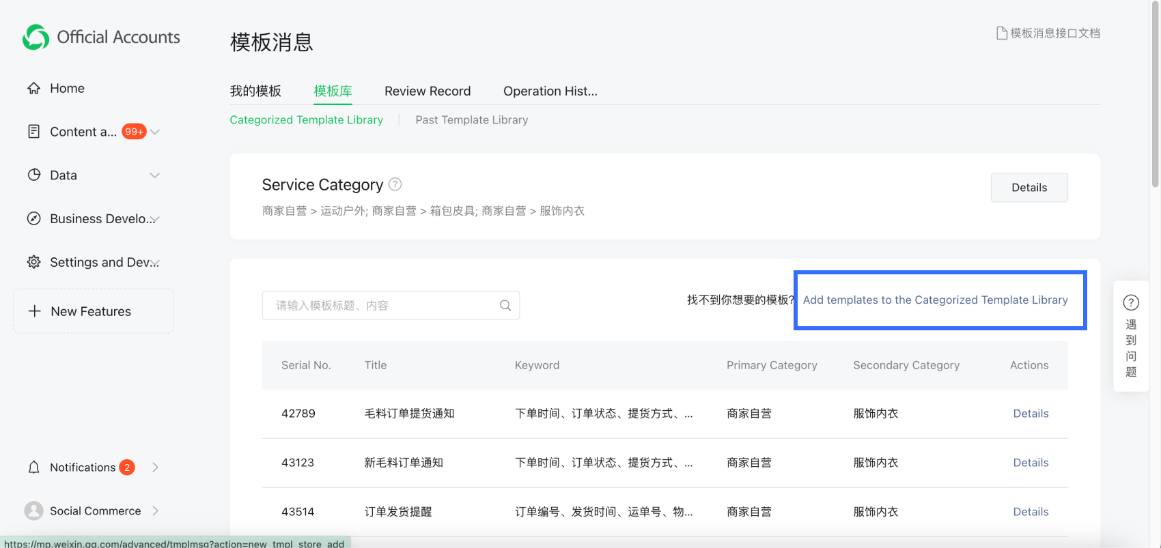This screenshot has width=1161, height=548.
Task: Click the Social Commerce avatar icon
Action: (x=33, y=510)
